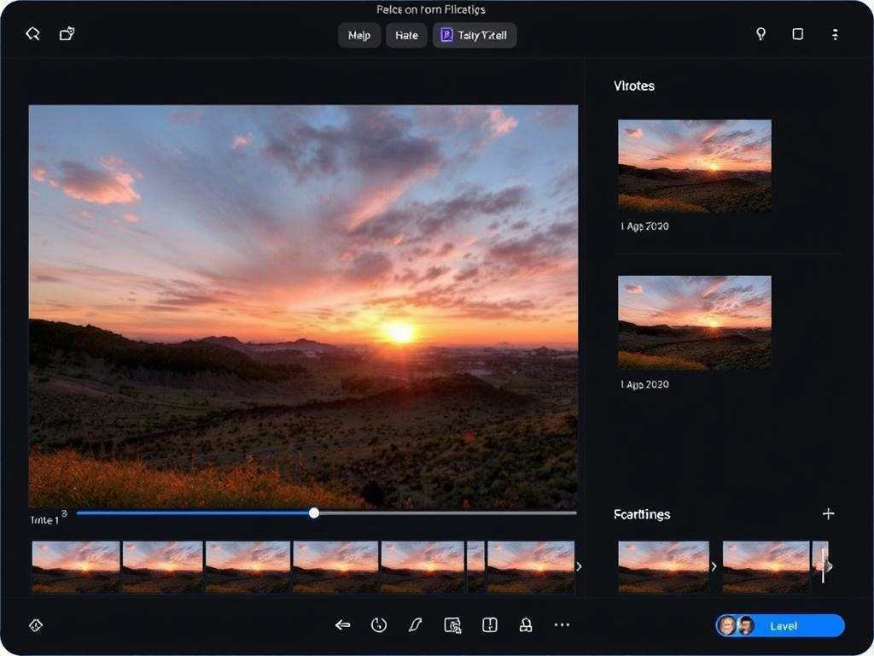The width and height of the screenshot is (874, 656).
Task: Click the lightbulb icon in top bar
Action: click(x=760, y=34)
